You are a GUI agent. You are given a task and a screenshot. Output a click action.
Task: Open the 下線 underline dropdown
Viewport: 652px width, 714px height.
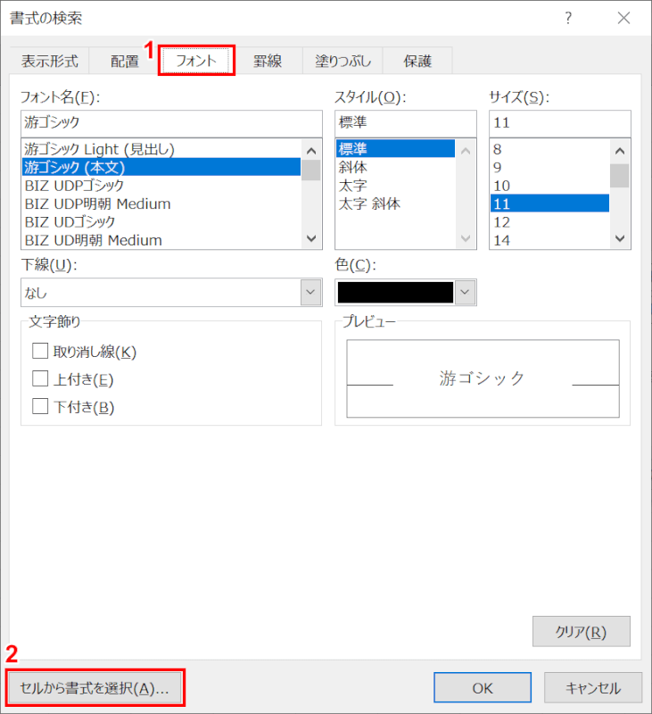(310, 292)
